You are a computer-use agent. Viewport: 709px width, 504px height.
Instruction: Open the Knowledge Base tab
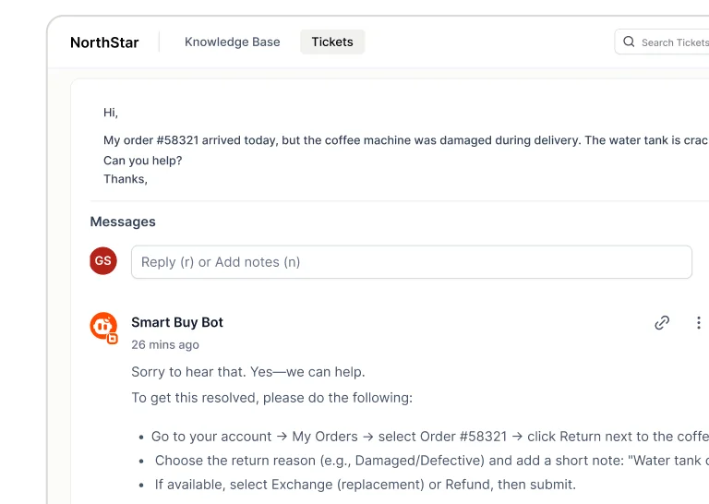232,42
